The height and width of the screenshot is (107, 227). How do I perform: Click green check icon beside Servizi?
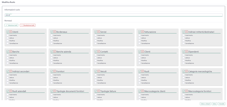pos(96,32)
